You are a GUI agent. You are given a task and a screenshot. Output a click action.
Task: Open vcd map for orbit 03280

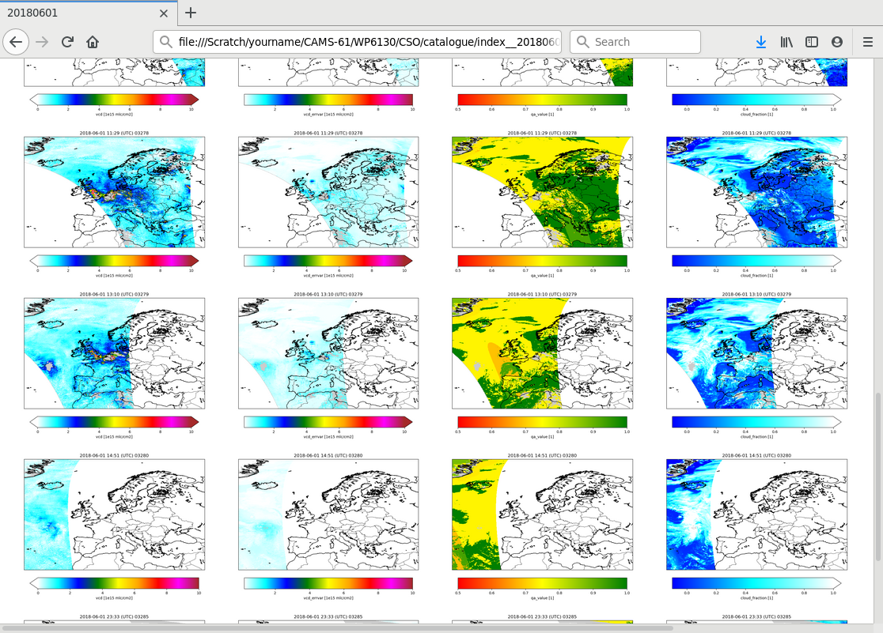114,514
